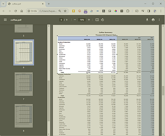
Task: Toggle the PDF sidebar hamburger menu
Action: click(5, 20)
